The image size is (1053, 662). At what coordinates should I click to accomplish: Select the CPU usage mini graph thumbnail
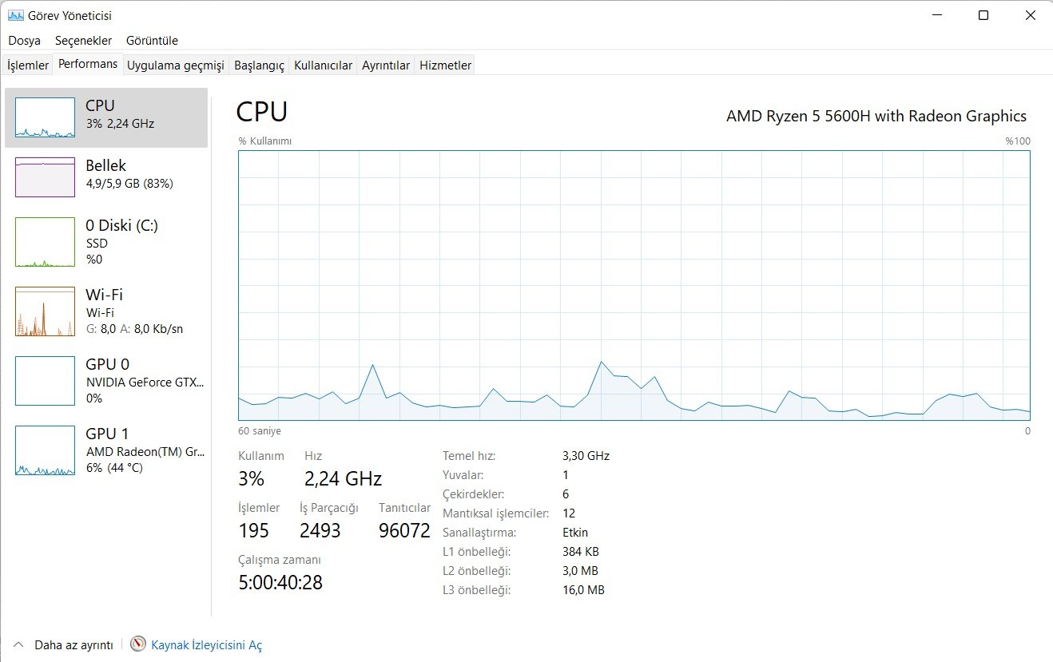(45, 117)
